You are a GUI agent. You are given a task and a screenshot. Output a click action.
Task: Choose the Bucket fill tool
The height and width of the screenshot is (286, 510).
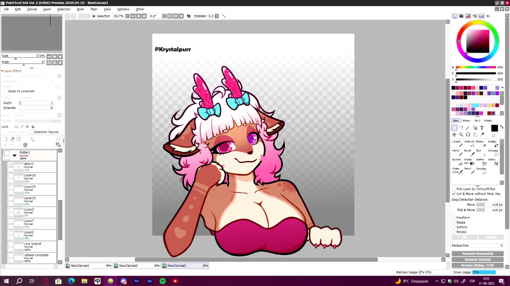coord(457,162)
